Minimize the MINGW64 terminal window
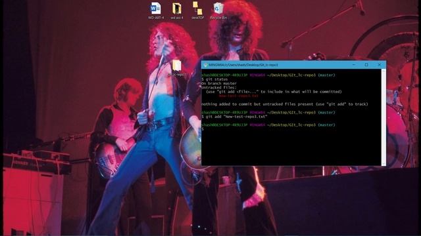421x236 pixels. point(354,65)
